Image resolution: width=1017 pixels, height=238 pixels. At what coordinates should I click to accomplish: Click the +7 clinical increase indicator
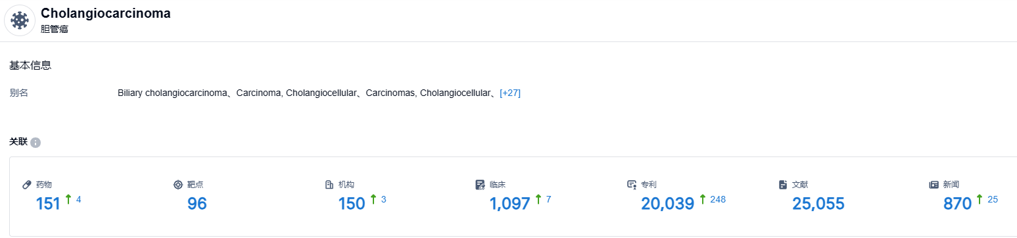tap(543, 199)
